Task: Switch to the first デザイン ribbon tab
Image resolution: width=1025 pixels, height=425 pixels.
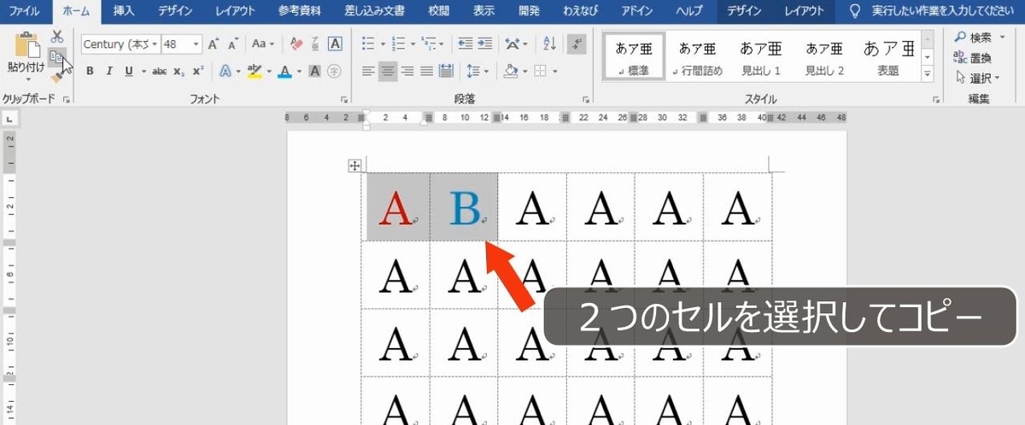Action: 174,11
